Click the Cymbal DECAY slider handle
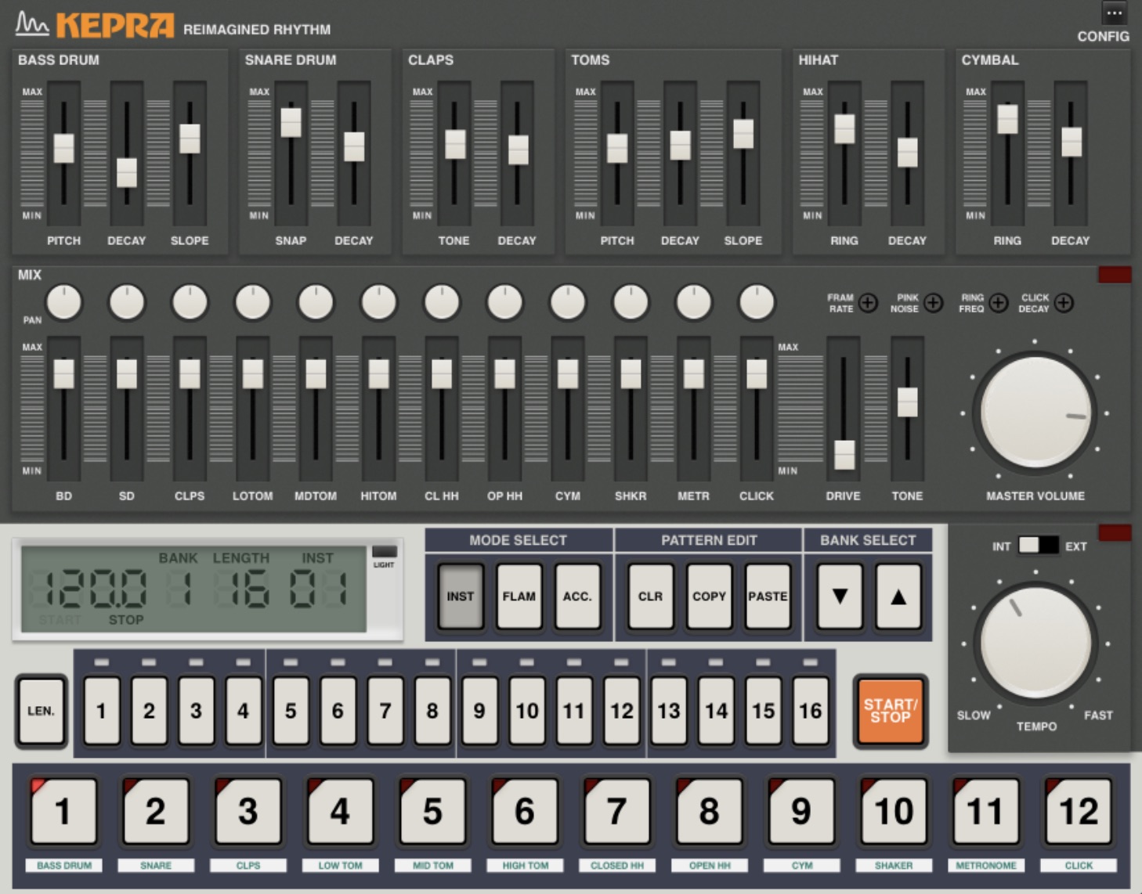 [x=1071, y=142]
